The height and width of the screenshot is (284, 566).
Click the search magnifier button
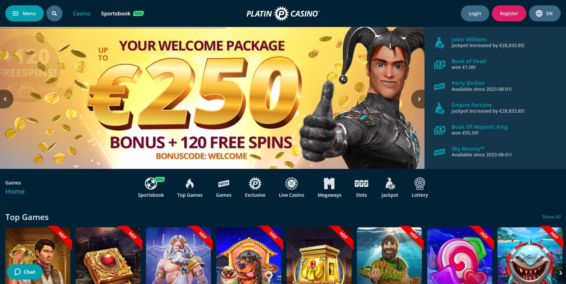click(x=54, y=14)
